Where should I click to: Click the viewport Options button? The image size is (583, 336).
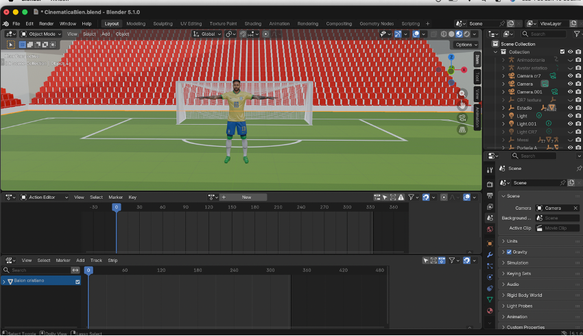(464, 45)
